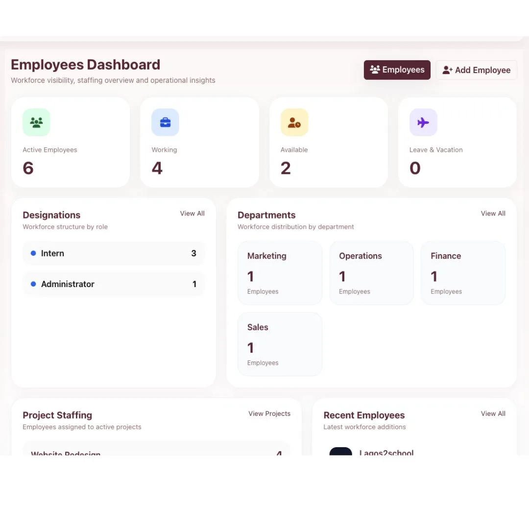Click the Administrator count value 1
Image resolution: width=529 pixels, height=529 pixels.
pyautogui.click(x=194, y=284)
